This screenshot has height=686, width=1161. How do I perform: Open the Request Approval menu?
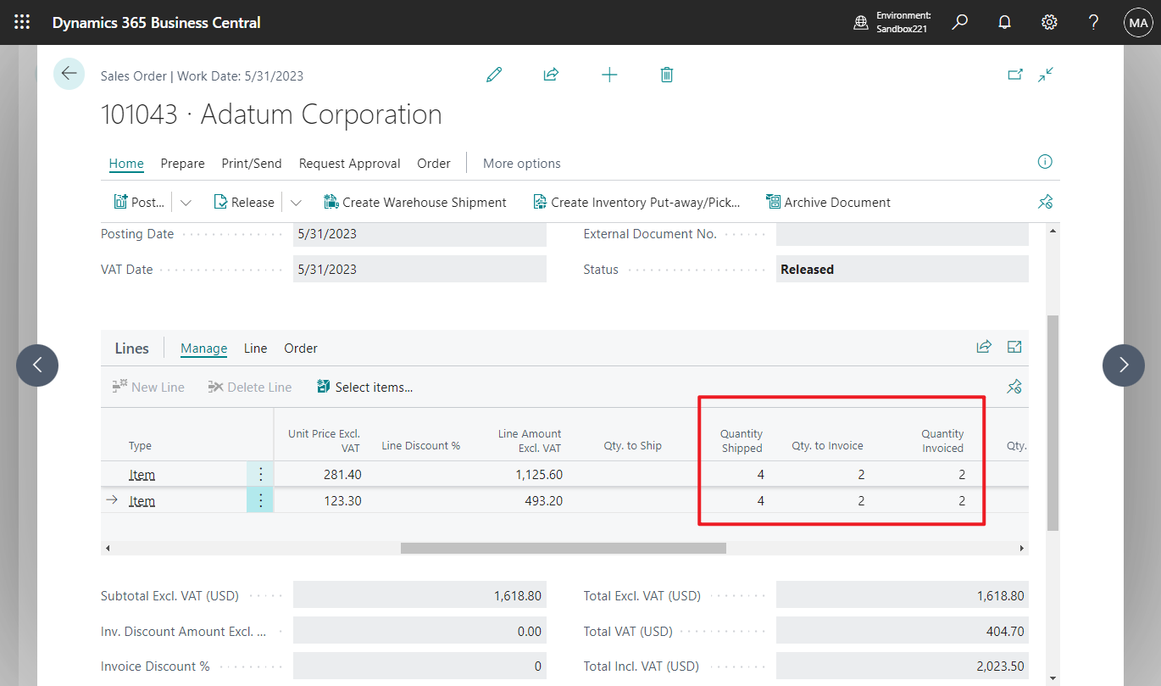pyautogui.click(x=349, y=163)
